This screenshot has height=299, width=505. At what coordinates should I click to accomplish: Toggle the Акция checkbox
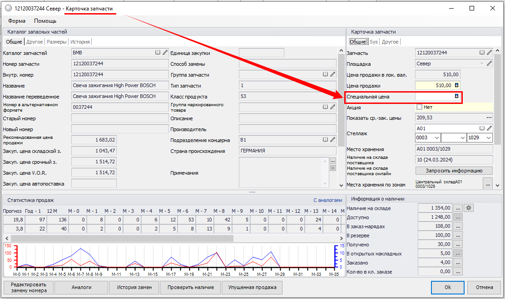tap(419, 108)
